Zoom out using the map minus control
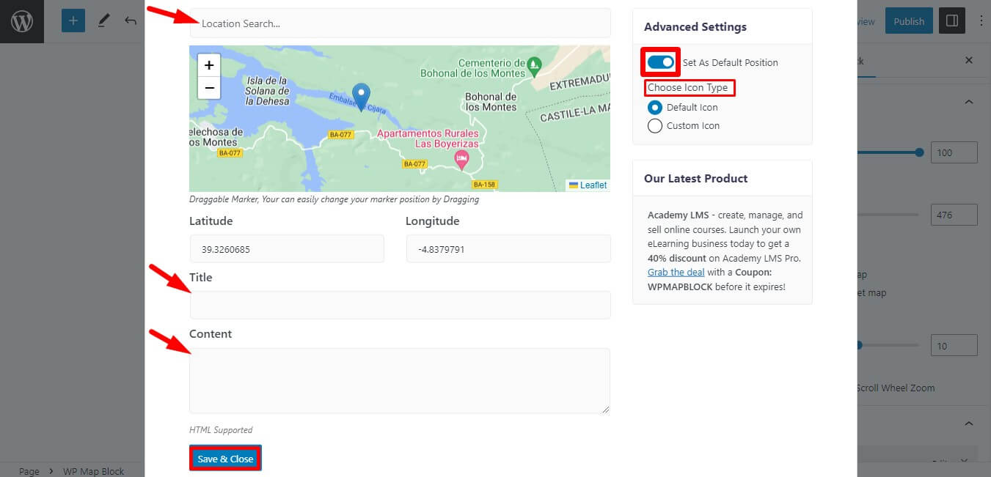 [208, 88]
